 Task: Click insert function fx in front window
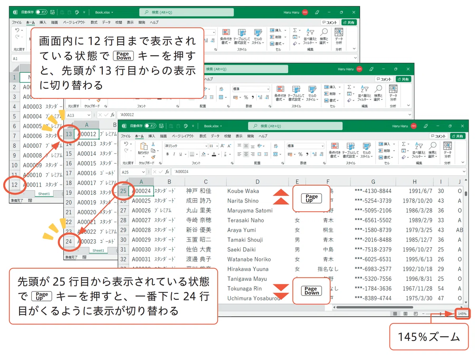(167, 172)
